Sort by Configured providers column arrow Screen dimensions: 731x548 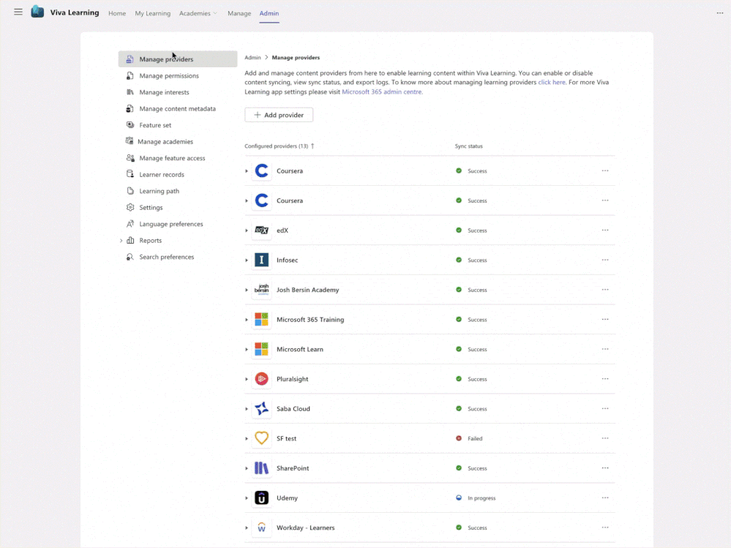312,146
